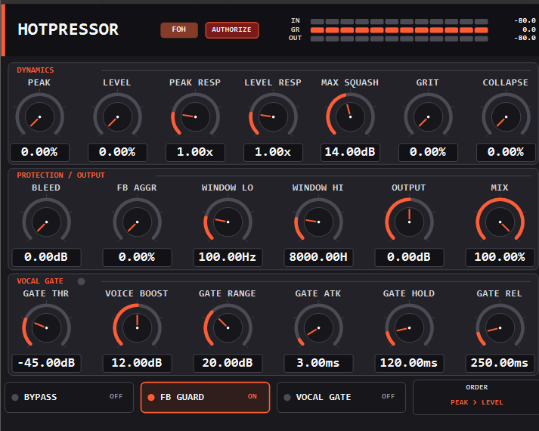This screenshot has height=431, width=539.
Task: Click the VOICE BOOST value 12.00dB
Action: click(137, 363)
